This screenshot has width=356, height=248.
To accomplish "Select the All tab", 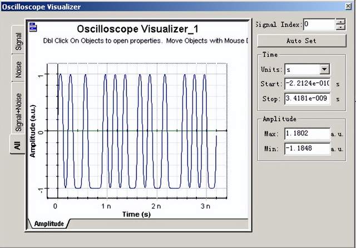I will click(17, 145).
